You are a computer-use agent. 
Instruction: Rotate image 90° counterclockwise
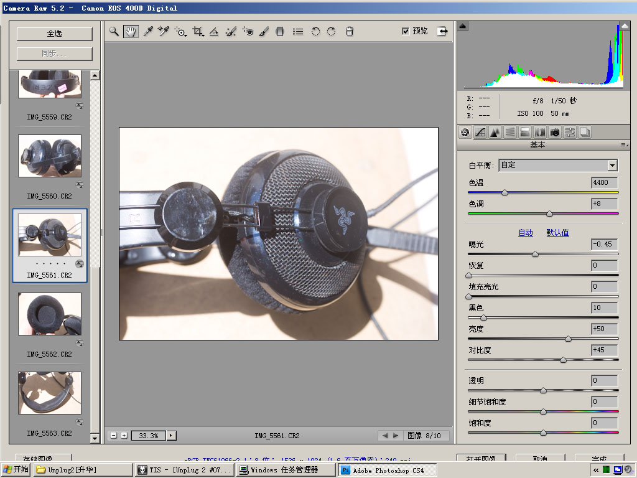315,31
